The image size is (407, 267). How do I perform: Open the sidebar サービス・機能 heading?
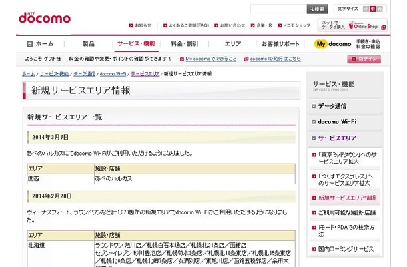(x=334, y=85)
